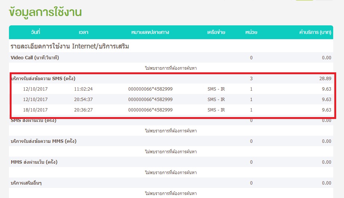Click destination number in the 20:54:37 row
Image resolution: width=344 pixels, height=198 pixels.
pyautogui.click(x=150, y=99)
